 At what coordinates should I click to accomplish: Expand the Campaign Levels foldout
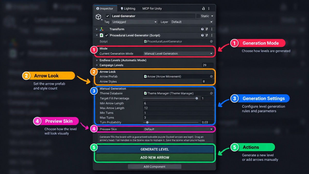[97, 65]
